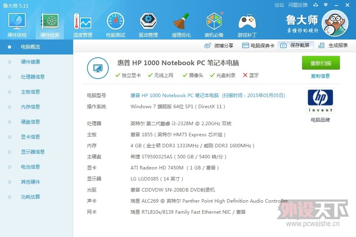Click the 电脑品牌 label under logo

[320, 120]
